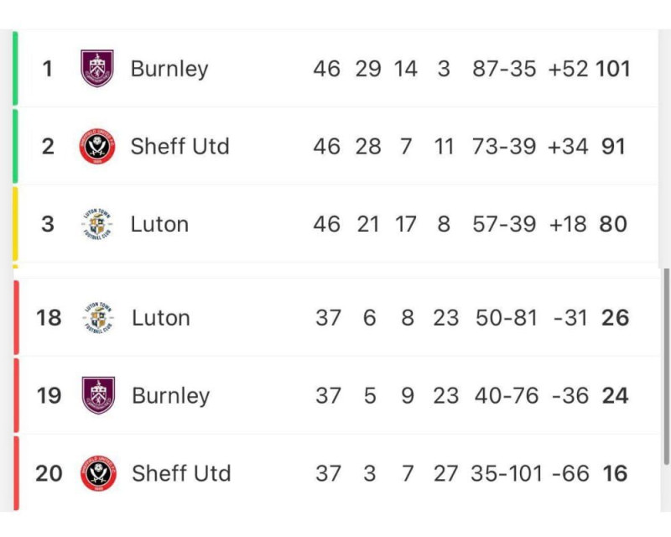The image size is (671, 537).
Task: Select Burnley team name in 19th place
Action: (171, 396)
